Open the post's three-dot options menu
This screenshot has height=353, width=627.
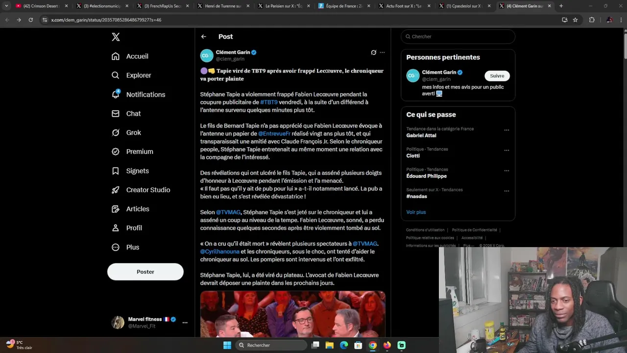382,52
